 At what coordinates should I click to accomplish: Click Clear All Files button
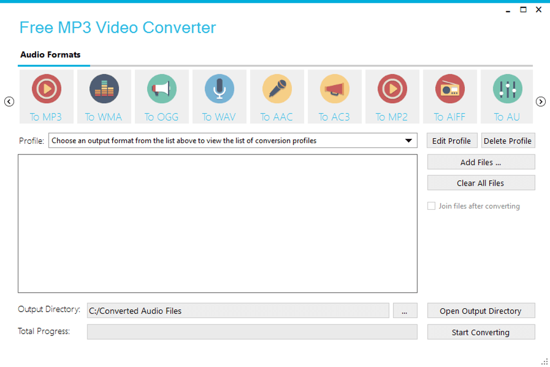click(481, 183)
